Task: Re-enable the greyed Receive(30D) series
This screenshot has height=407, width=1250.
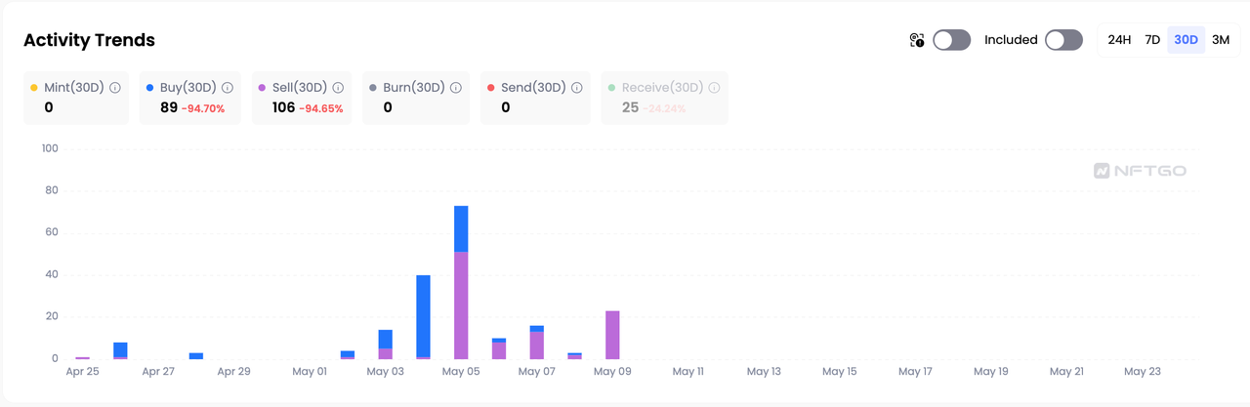Action: click(x=664, y=98)
